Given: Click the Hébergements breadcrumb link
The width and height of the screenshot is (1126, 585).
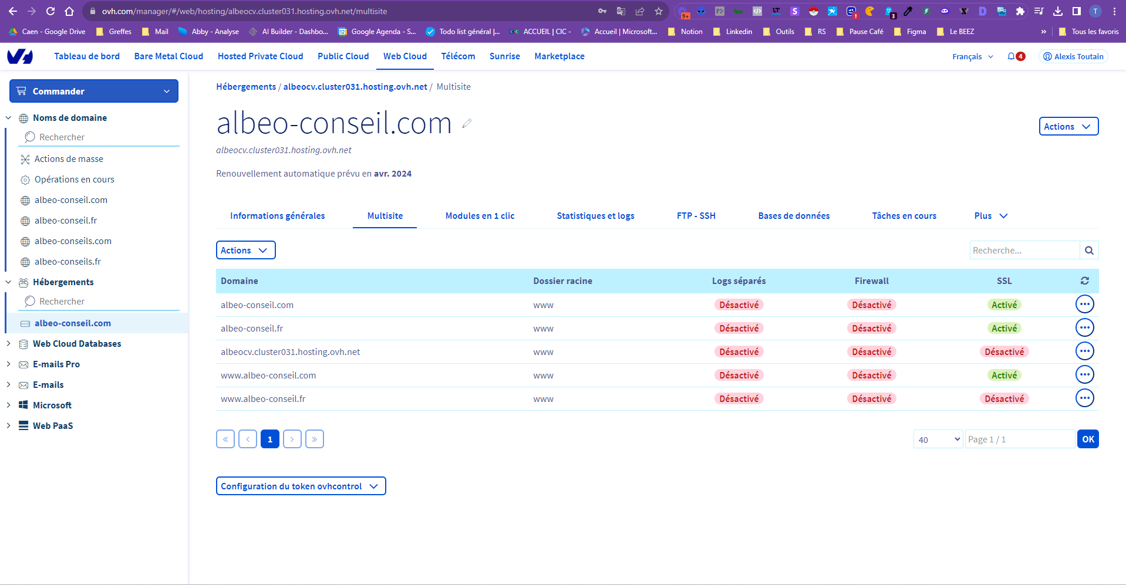Looking at the screenshot, I should tap(246, 87).
